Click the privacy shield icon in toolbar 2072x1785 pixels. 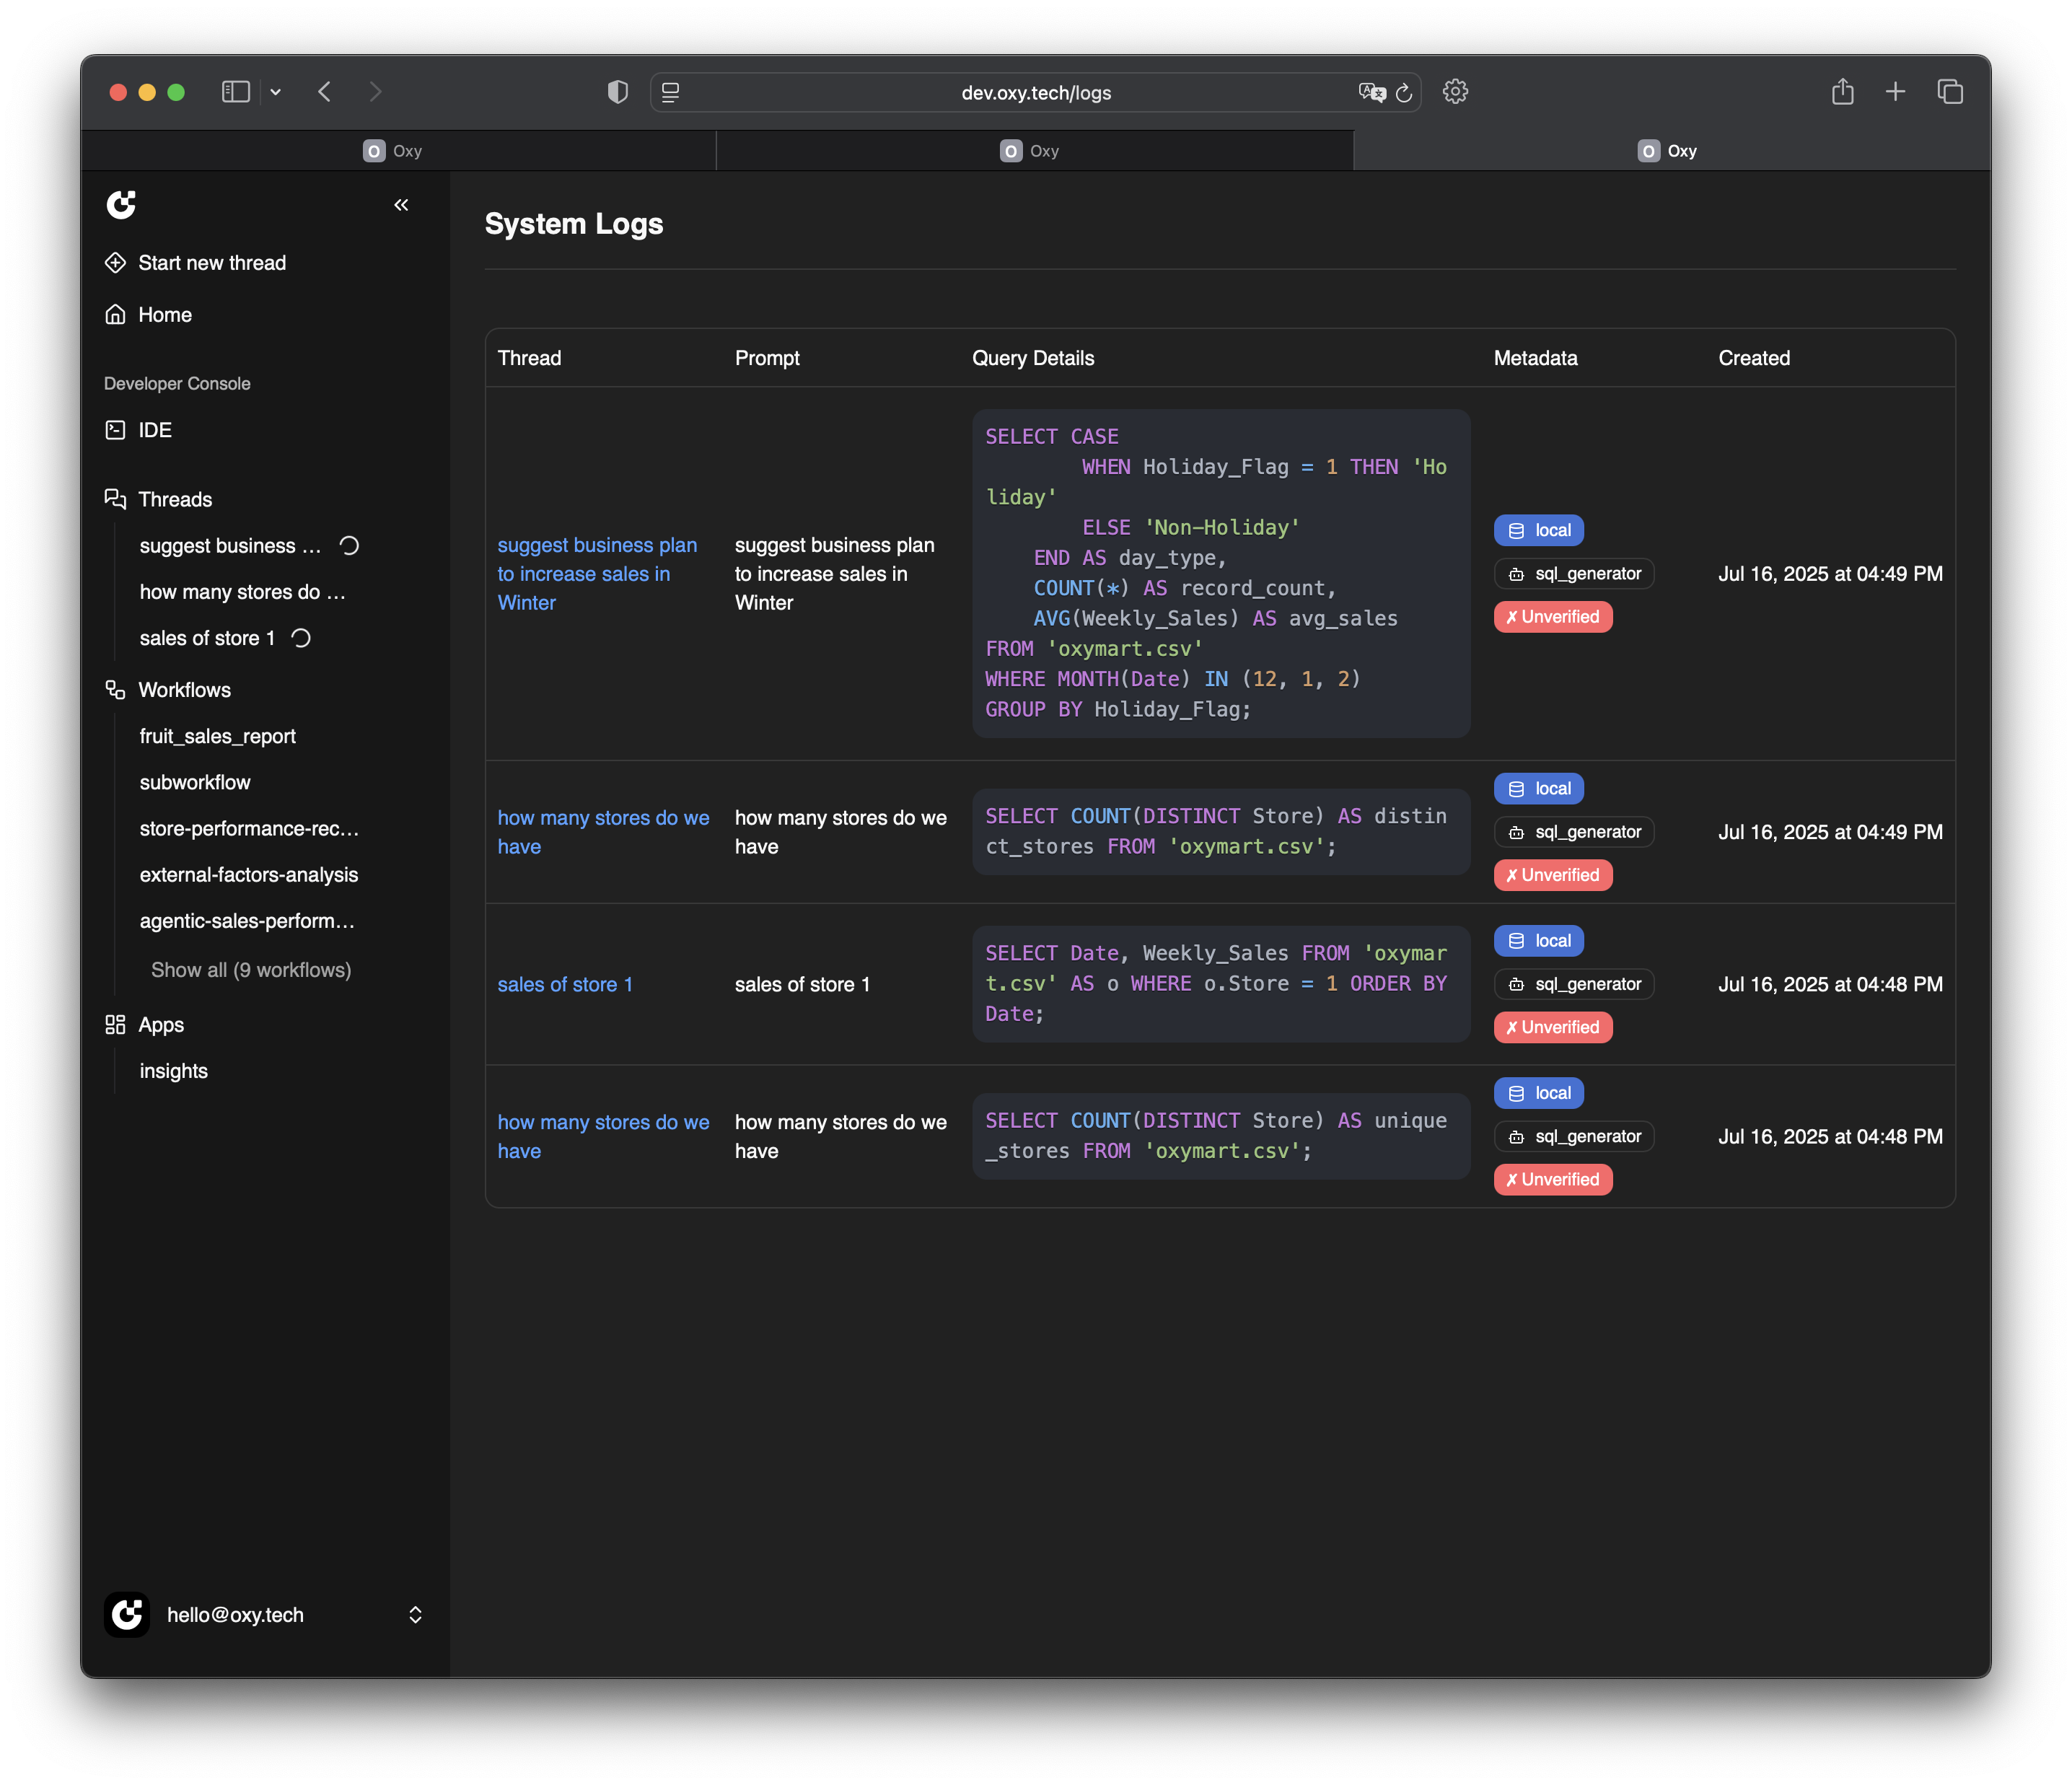(x=618, y=92)
